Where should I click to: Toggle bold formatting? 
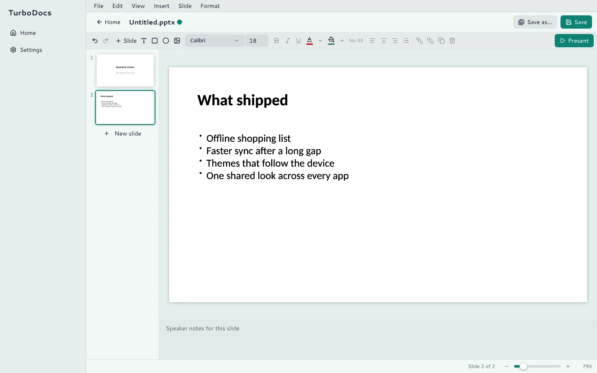(277, 41)
